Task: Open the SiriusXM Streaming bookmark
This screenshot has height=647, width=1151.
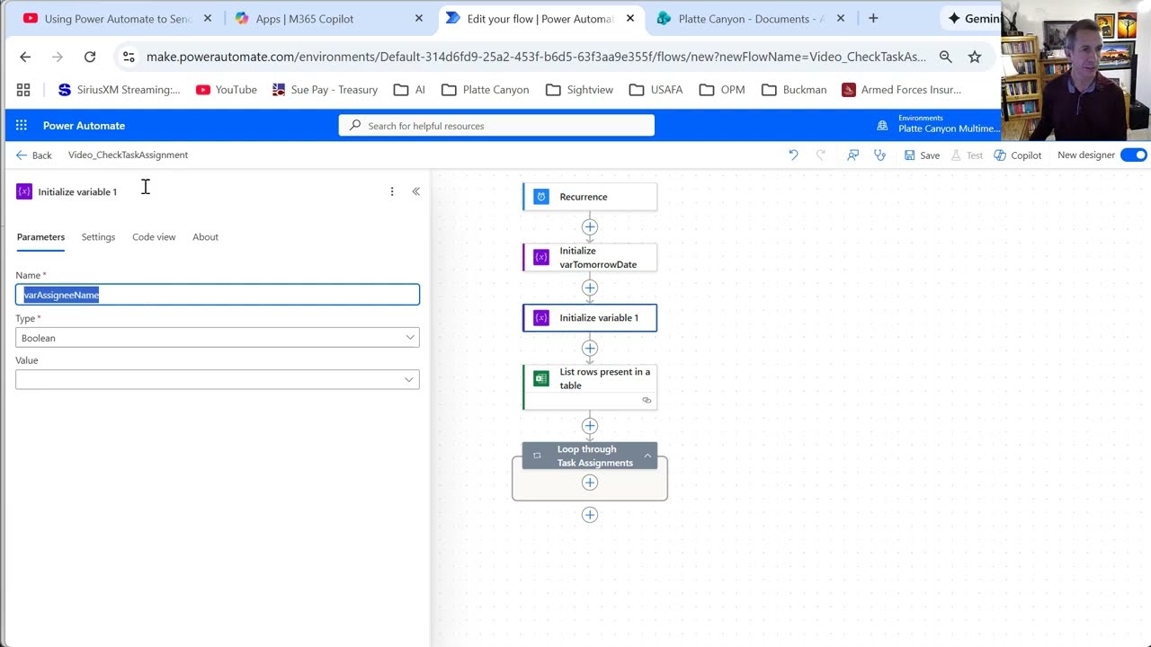Action: 119,90
